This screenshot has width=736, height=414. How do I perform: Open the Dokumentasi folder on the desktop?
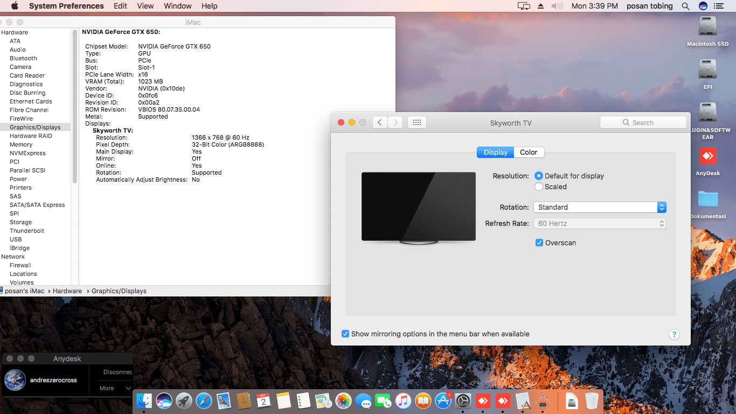(x=707, y=204)
